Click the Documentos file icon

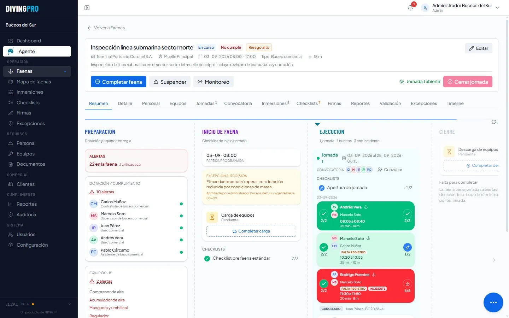point(11,164)
